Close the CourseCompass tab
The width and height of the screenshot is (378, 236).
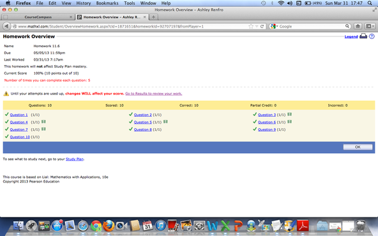click(71, 17)
